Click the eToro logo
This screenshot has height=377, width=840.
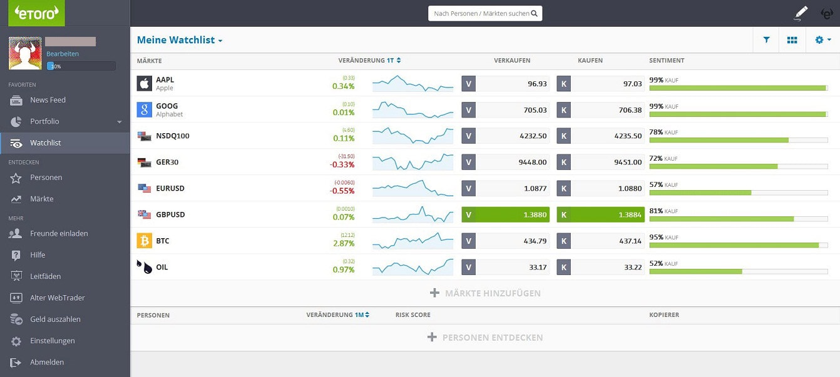36,13
